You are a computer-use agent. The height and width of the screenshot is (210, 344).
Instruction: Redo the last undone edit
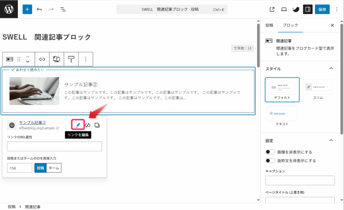coord(51,9)
